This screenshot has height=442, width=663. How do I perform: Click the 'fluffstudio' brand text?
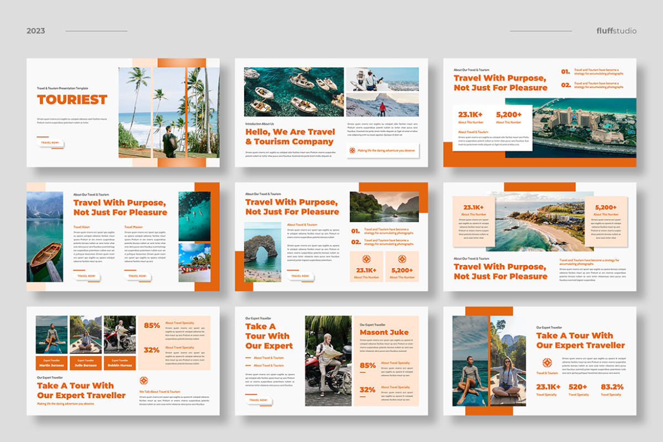(617, 31)
